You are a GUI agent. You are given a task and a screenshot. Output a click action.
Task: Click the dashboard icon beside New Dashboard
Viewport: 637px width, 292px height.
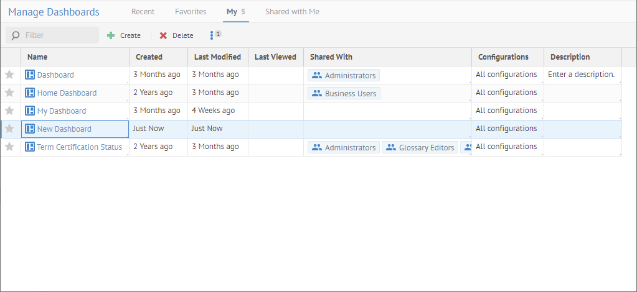30,129
